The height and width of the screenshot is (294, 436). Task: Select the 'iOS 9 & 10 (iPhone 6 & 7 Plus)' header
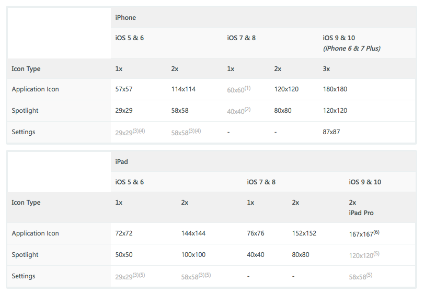pyautogui.click(x=351, y=43)
